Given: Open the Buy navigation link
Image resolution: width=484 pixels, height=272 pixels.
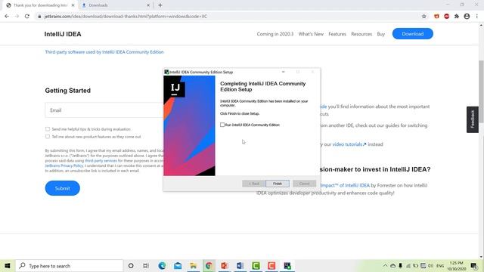Looking at the screenshot, I should pos(381,34).
